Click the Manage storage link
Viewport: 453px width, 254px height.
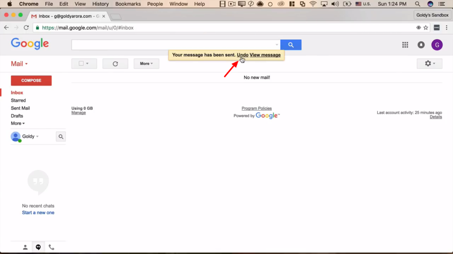click(79, 113)
